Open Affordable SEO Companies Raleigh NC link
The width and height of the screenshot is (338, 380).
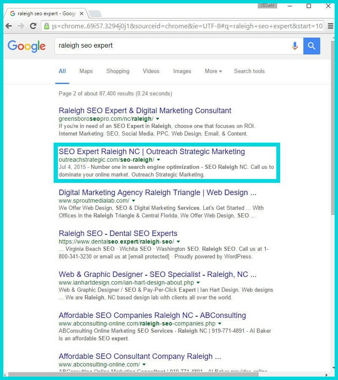tap(152, 315)
